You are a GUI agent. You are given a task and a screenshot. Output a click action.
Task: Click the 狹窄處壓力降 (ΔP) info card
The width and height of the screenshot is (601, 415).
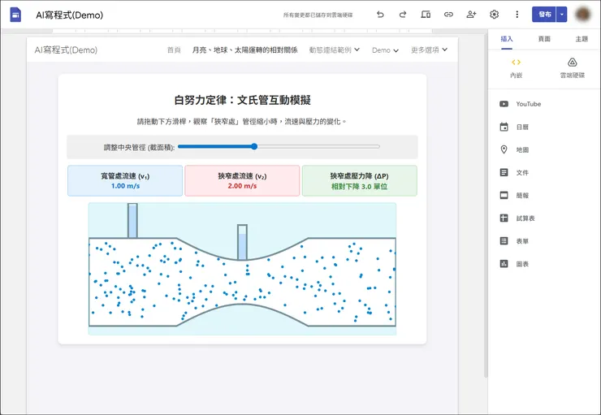(360, 181)
